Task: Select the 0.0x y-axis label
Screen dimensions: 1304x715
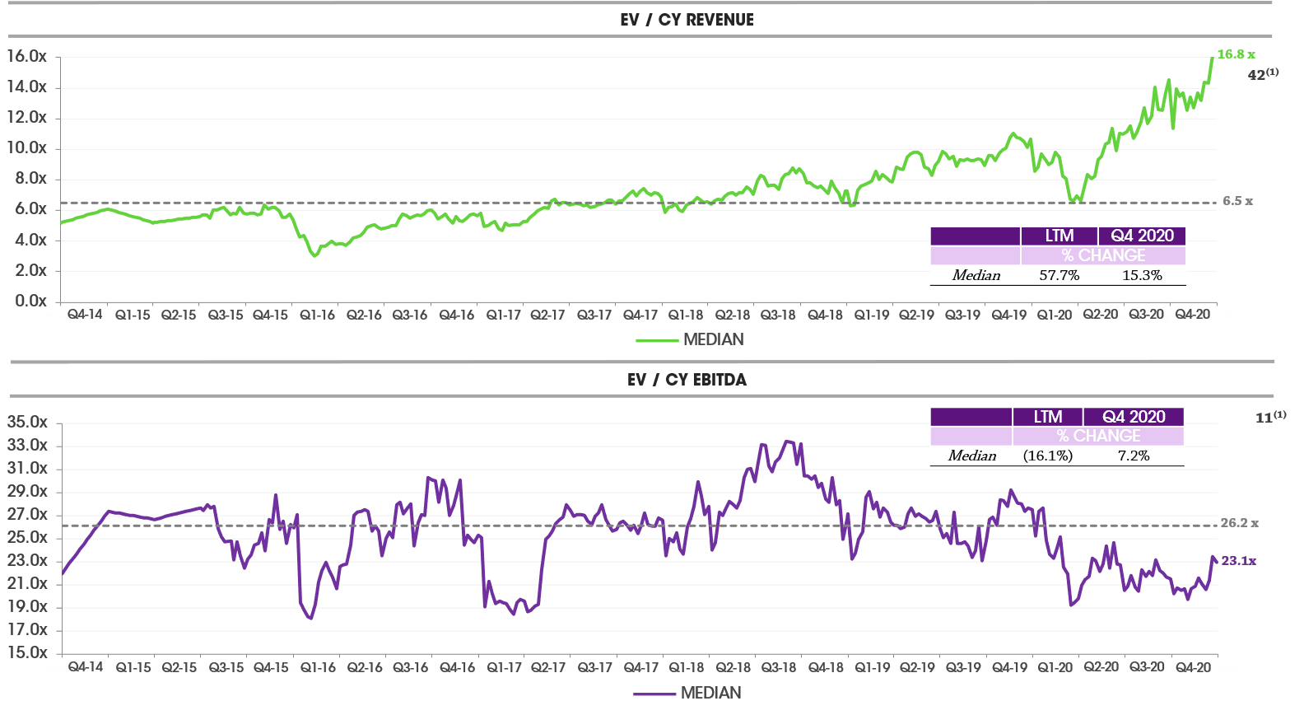Action: click(30, 301)
